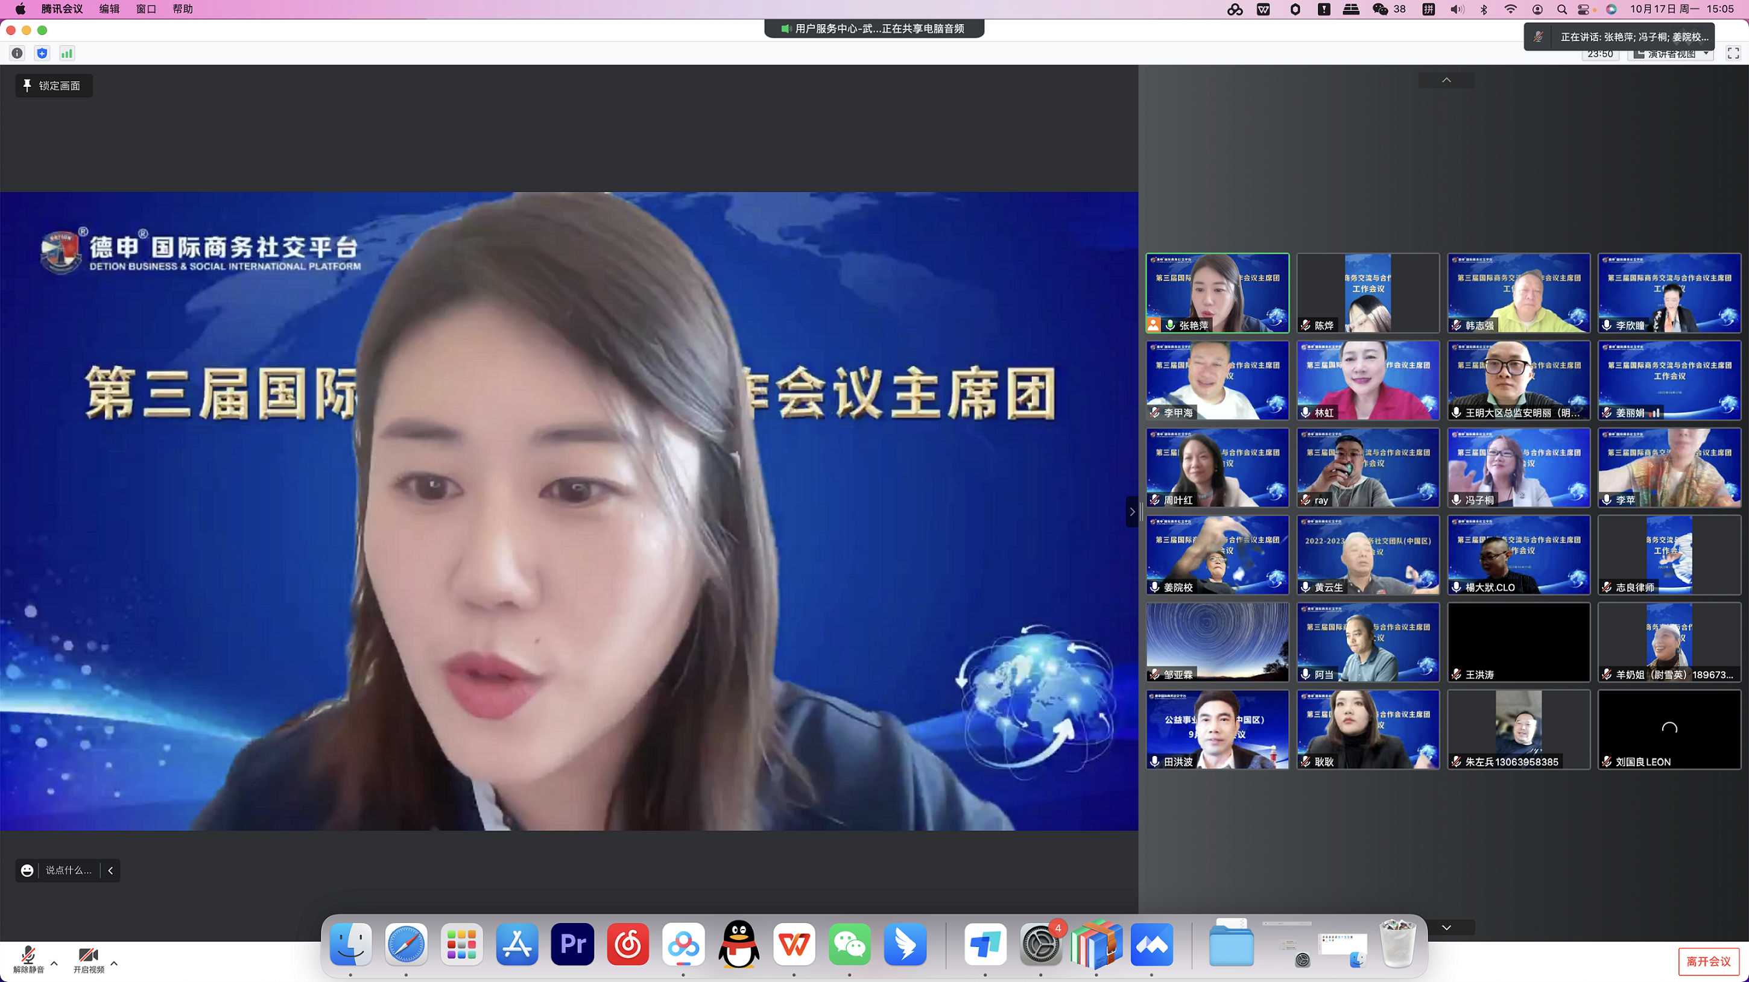Click the blue security shield icon
The height and width of the screenshot is (982, 1749).
(x=42, y=53)
